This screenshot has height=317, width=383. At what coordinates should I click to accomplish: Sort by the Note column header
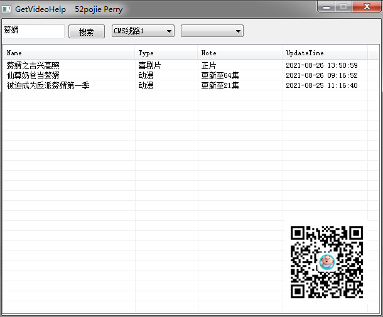coord(240,53)
